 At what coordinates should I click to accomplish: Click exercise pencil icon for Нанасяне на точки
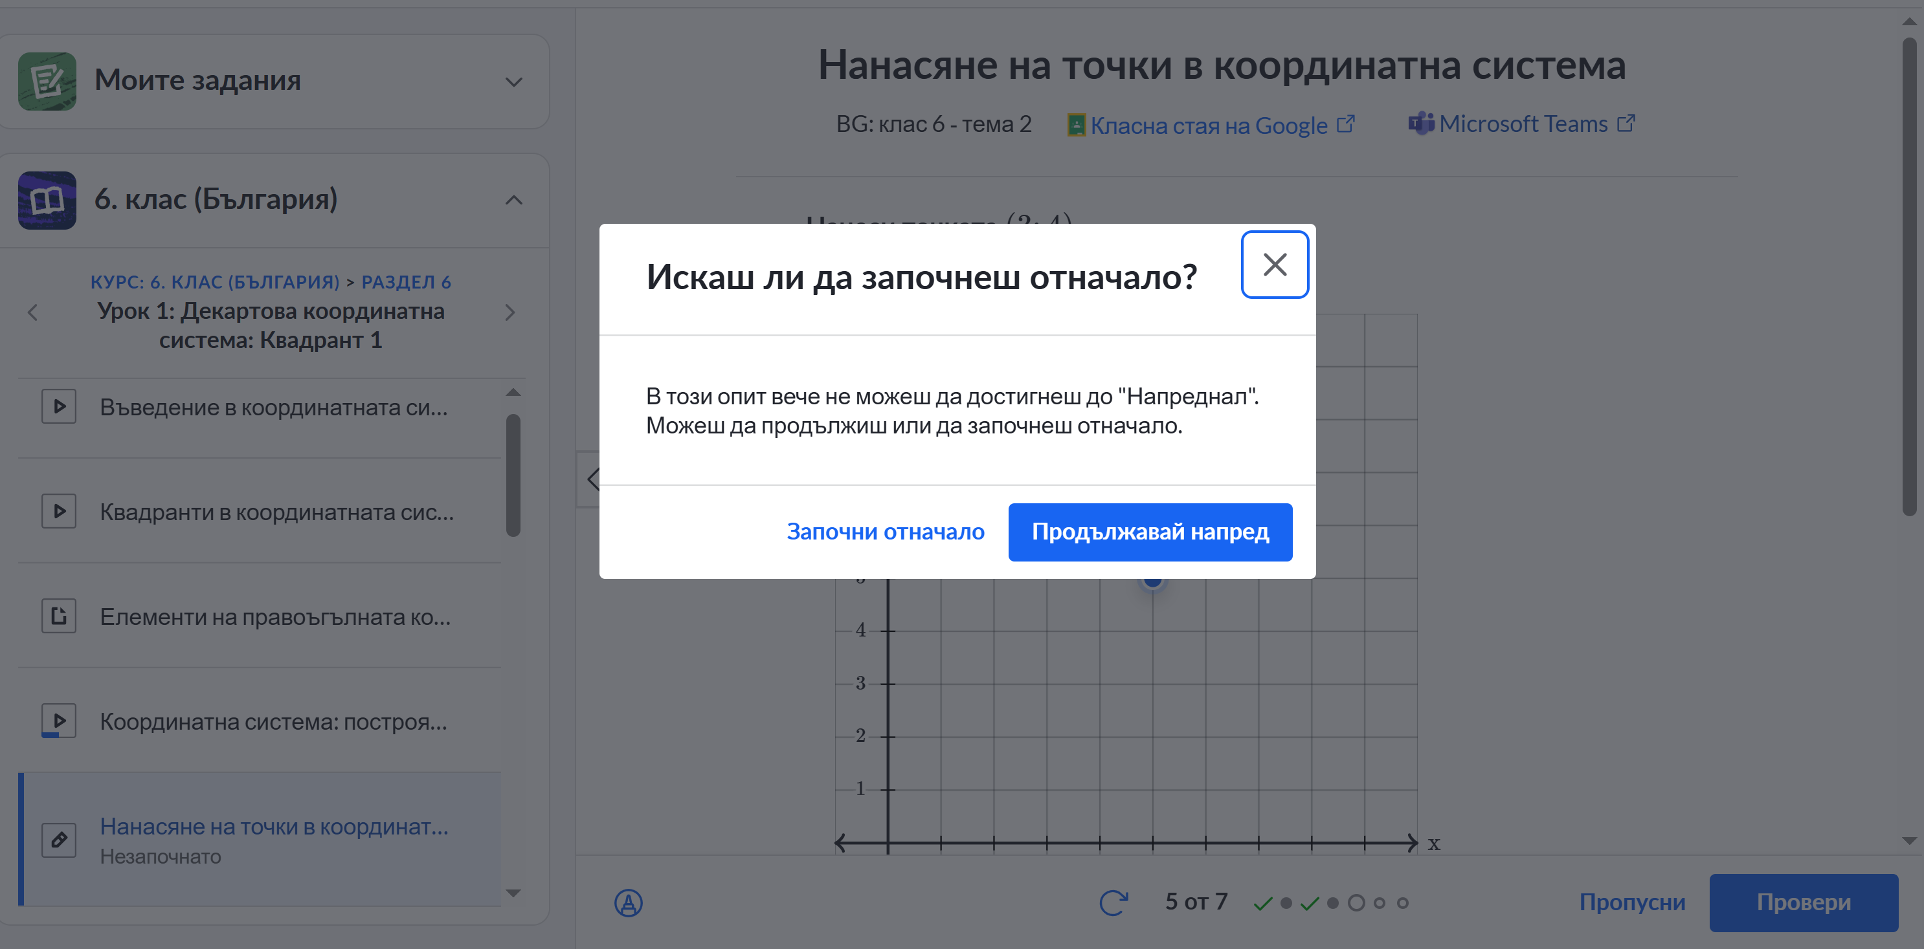[x=59, y=840]
